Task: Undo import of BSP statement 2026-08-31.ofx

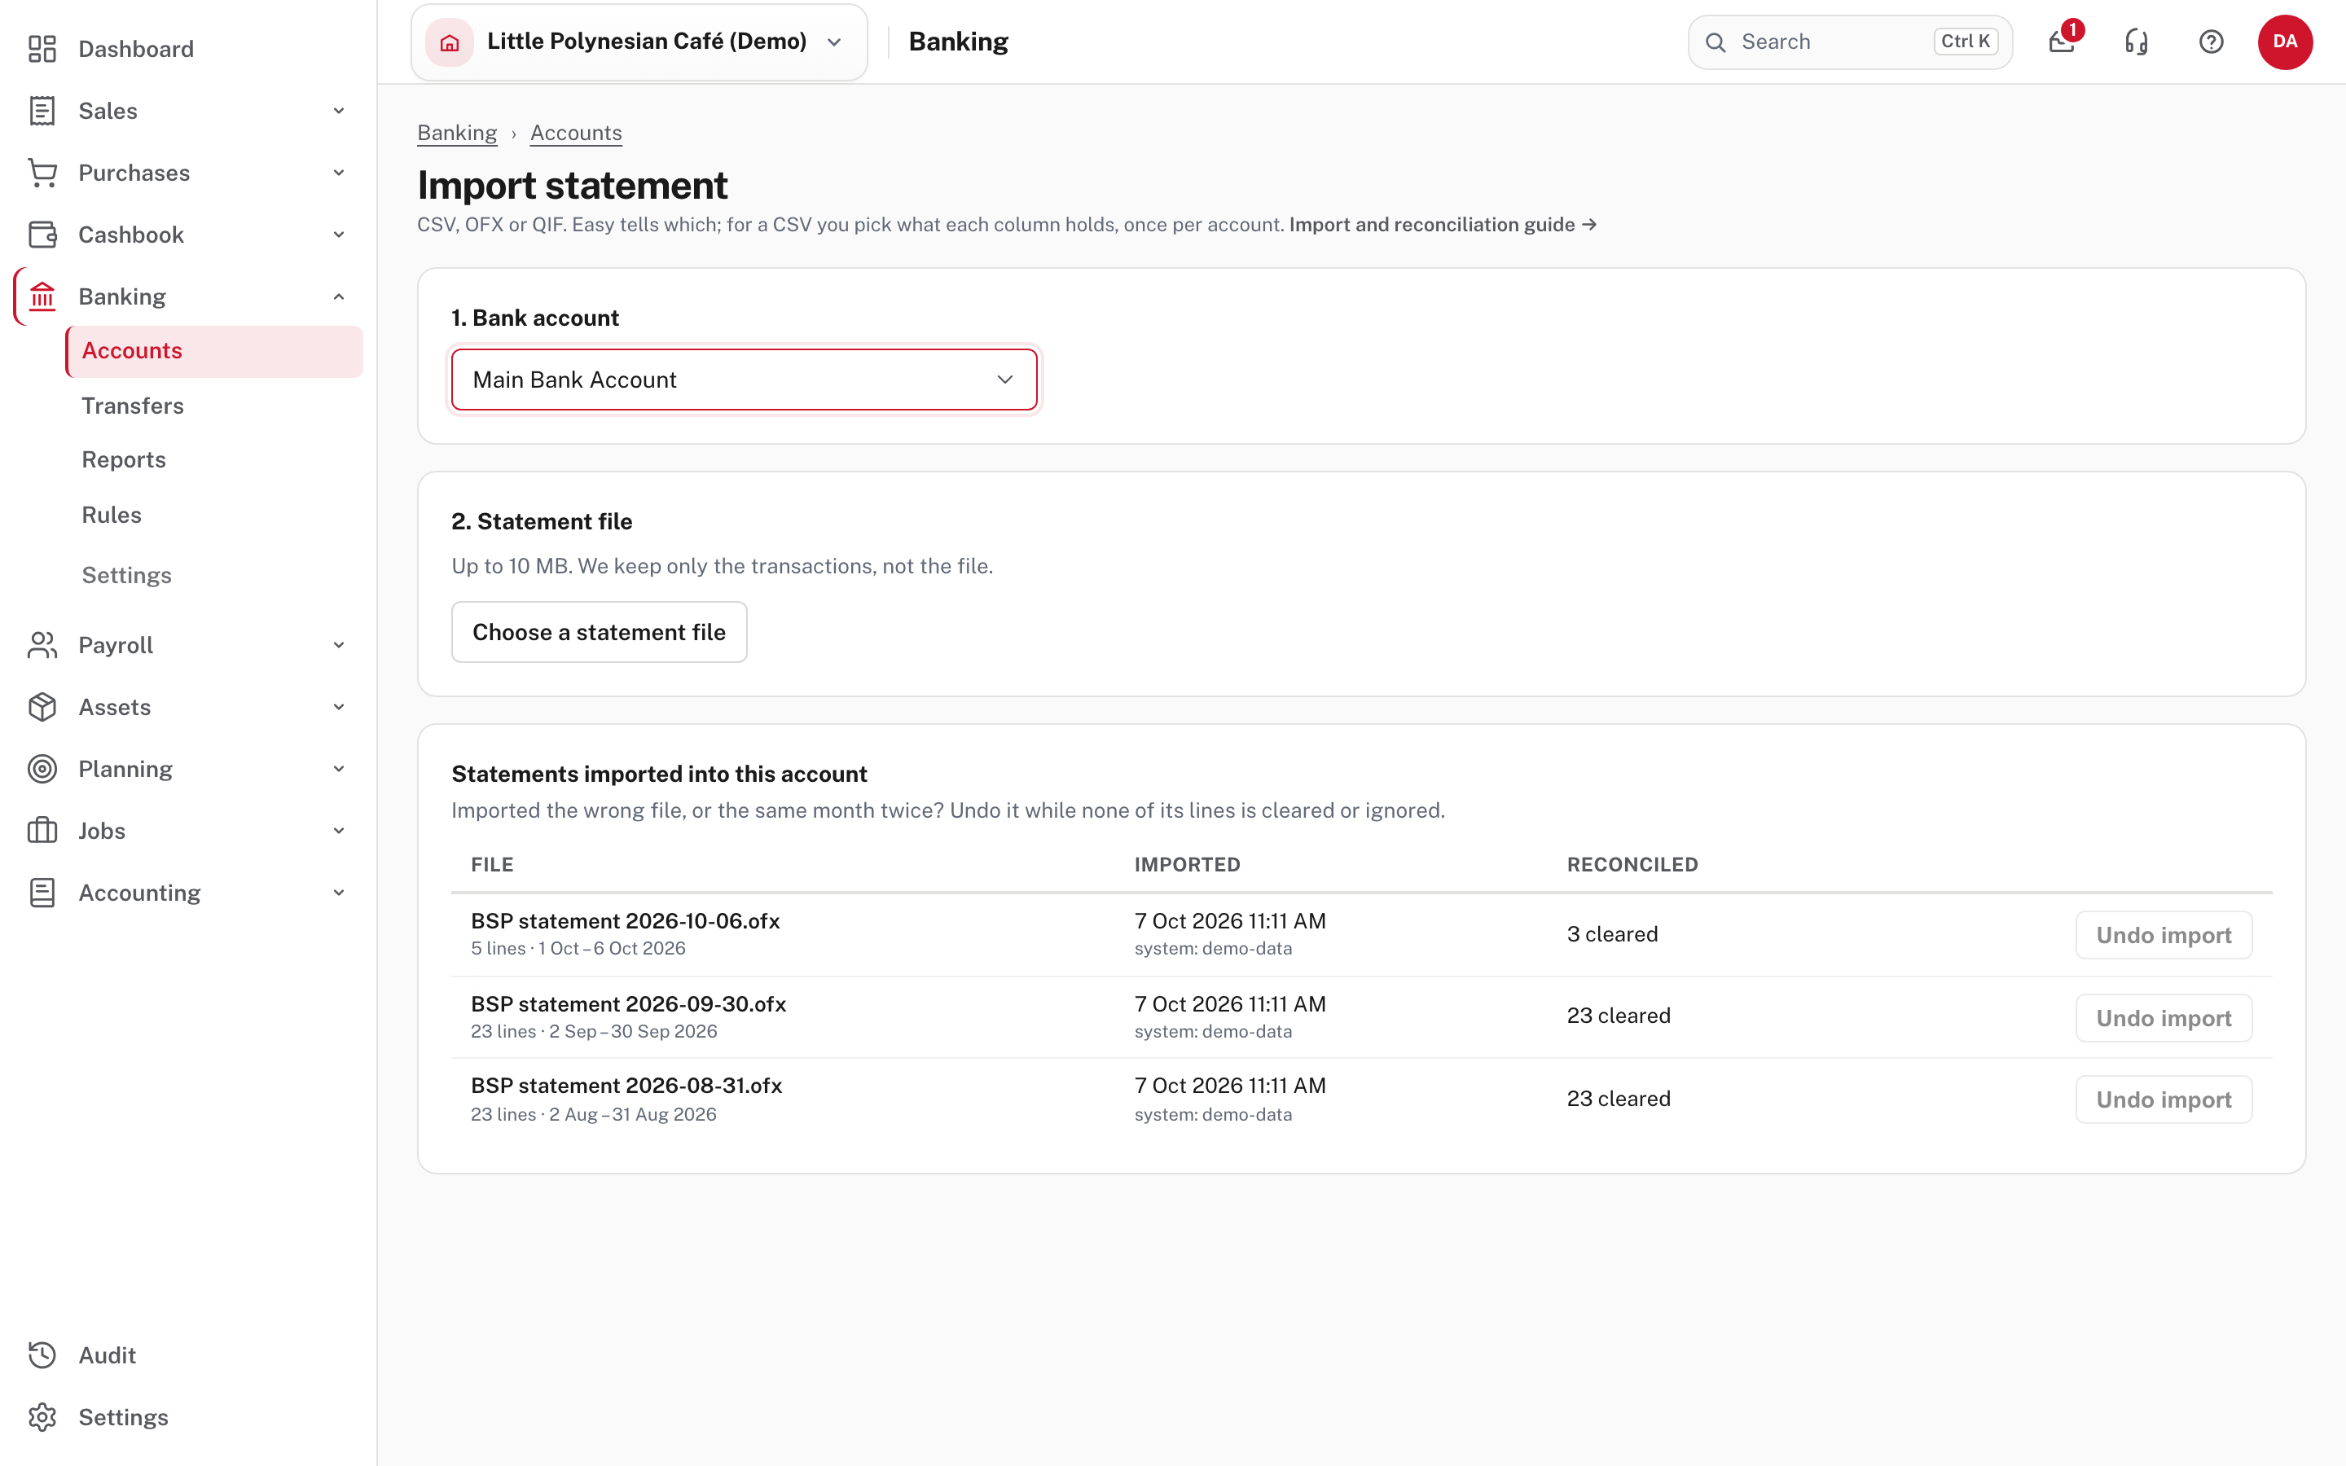Action: pyautogui.click(x=2164, y=1099)
